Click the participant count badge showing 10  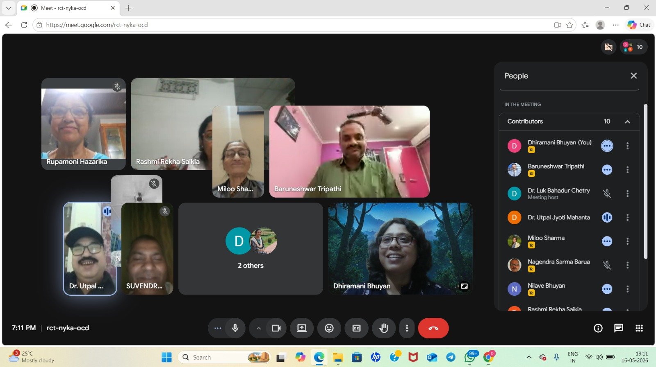click(634, 47)
